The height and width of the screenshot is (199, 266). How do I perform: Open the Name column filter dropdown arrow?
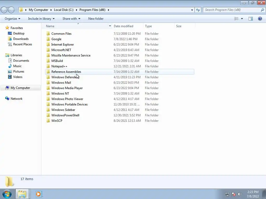[x=110, y=26]
